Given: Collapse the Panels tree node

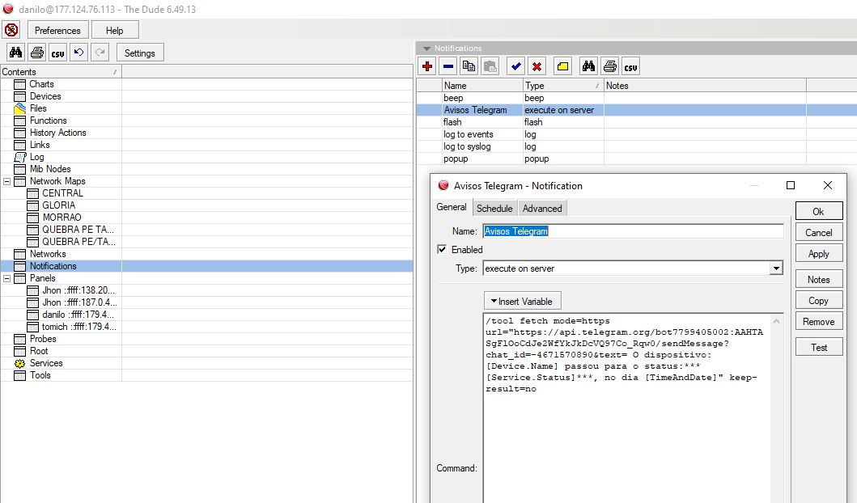Looking at the screenshot, I should (x=7, y=278).
